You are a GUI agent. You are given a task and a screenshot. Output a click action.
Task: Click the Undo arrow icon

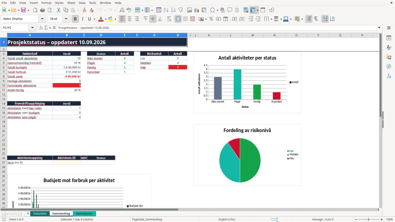click(x=100, y=10)
